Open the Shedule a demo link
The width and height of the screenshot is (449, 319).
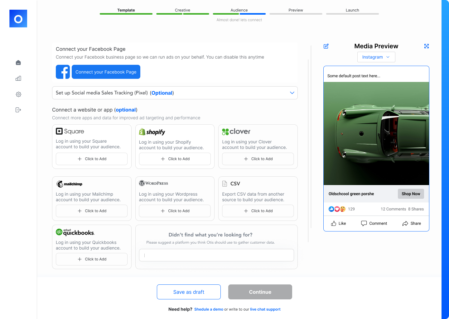[209, 309]
